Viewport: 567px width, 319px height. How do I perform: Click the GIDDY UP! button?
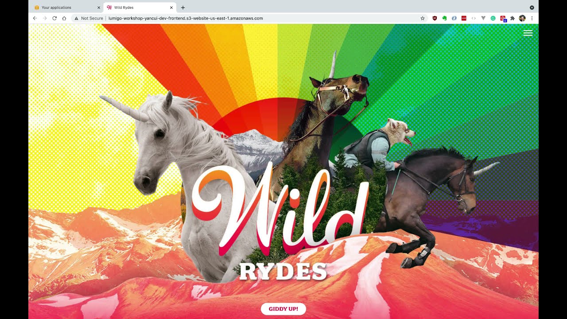[x=283, y=309]
